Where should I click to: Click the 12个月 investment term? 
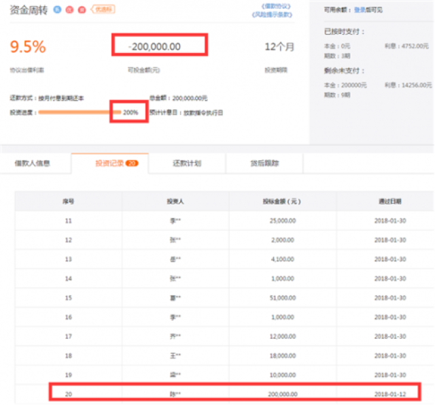click(279, 47)
